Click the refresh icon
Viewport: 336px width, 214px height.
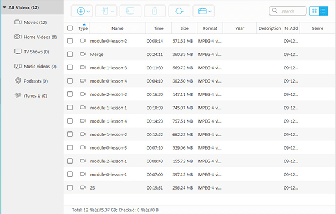click(x=179, y=11)
